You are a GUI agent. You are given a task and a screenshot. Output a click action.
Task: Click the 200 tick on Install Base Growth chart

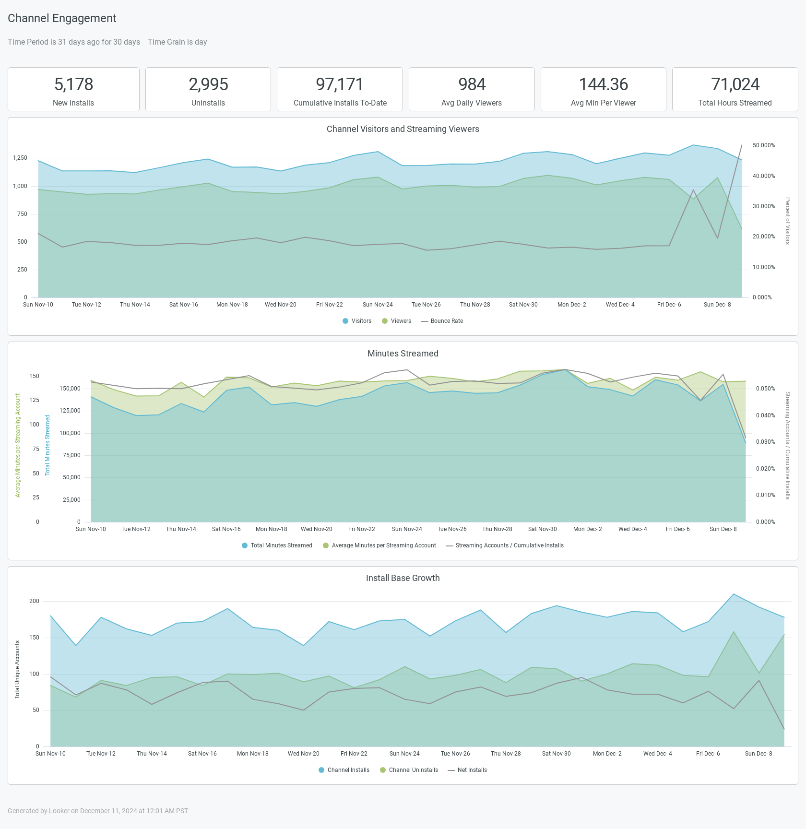(34, 601)
